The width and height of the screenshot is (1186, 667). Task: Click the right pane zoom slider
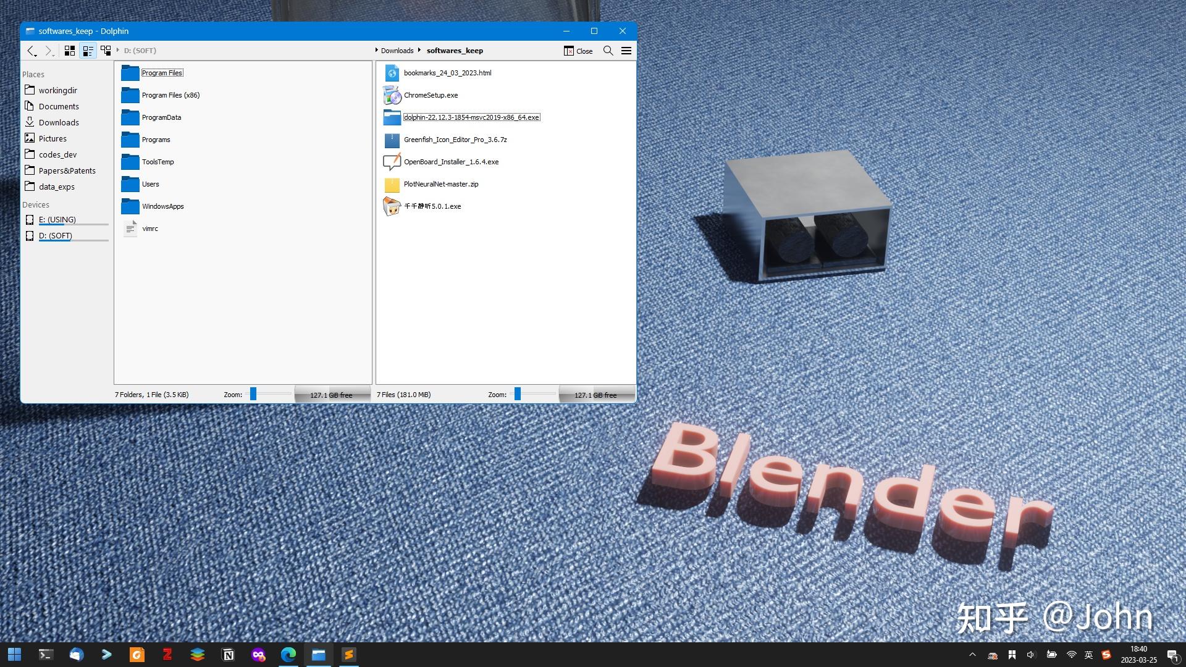pos(516,394)
